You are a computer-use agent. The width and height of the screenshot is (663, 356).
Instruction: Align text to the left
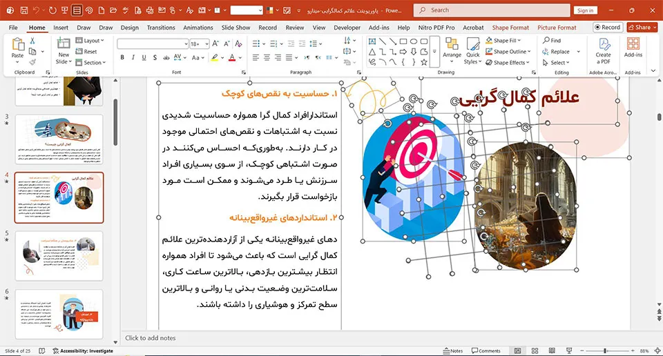click(256, 57)
